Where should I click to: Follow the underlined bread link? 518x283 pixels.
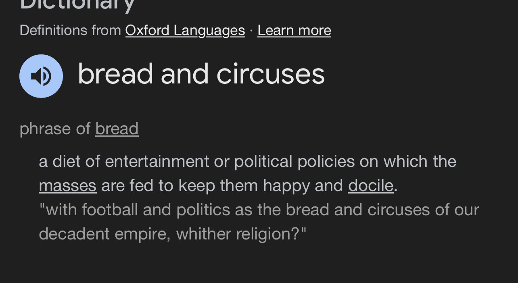[x=117, y=129]
